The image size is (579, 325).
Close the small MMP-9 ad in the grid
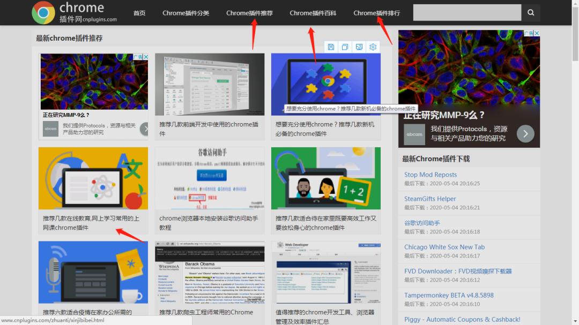click(146, 57)
